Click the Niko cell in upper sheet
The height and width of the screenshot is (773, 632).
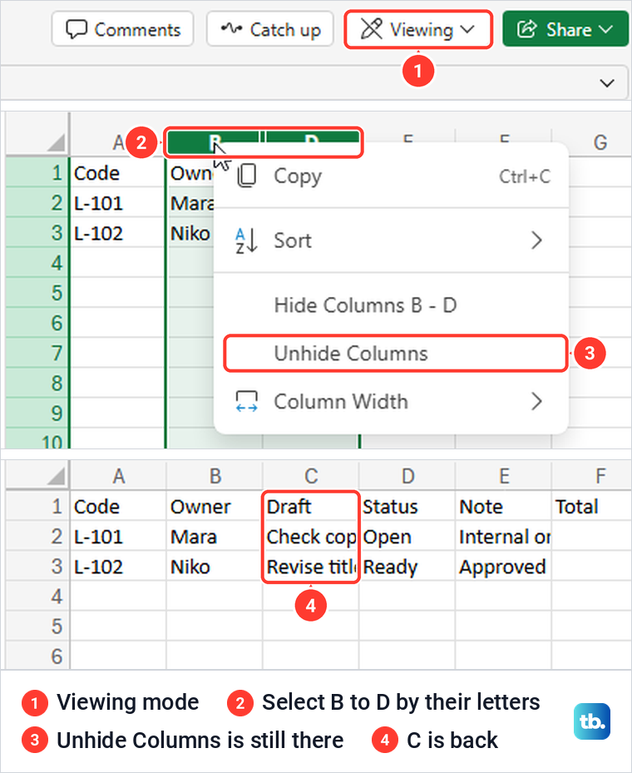tap(191, 233)
